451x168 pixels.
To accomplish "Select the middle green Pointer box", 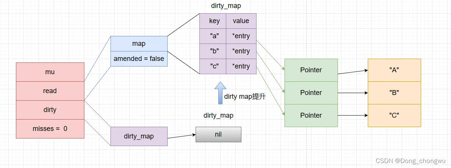I will click(311, 93).
